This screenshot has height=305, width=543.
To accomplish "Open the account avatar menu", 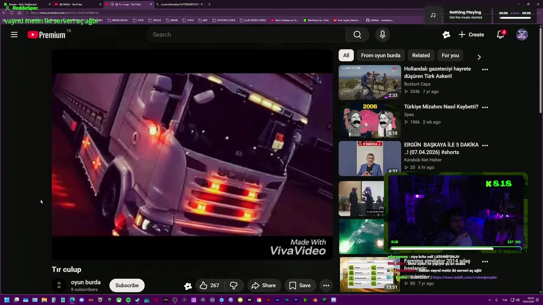I will 522,35.
